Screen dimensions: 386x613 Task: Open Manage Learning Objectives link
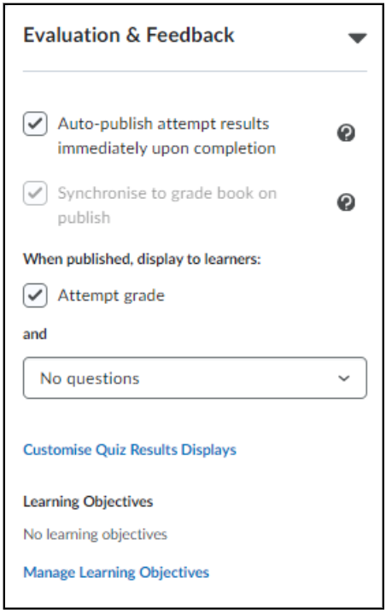pyautogui.click(x=116, y=573)
